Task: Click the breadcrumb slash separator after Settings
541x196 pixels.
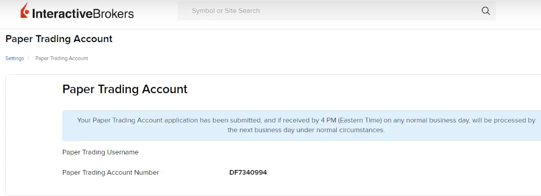Action: (28, 58)
